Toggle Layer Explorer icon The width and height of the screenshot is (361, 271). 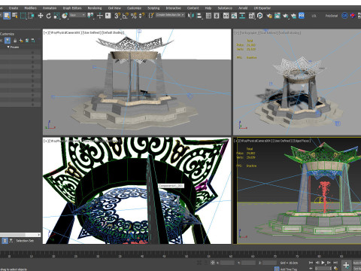pyautogui.click(x=217, y=16)
